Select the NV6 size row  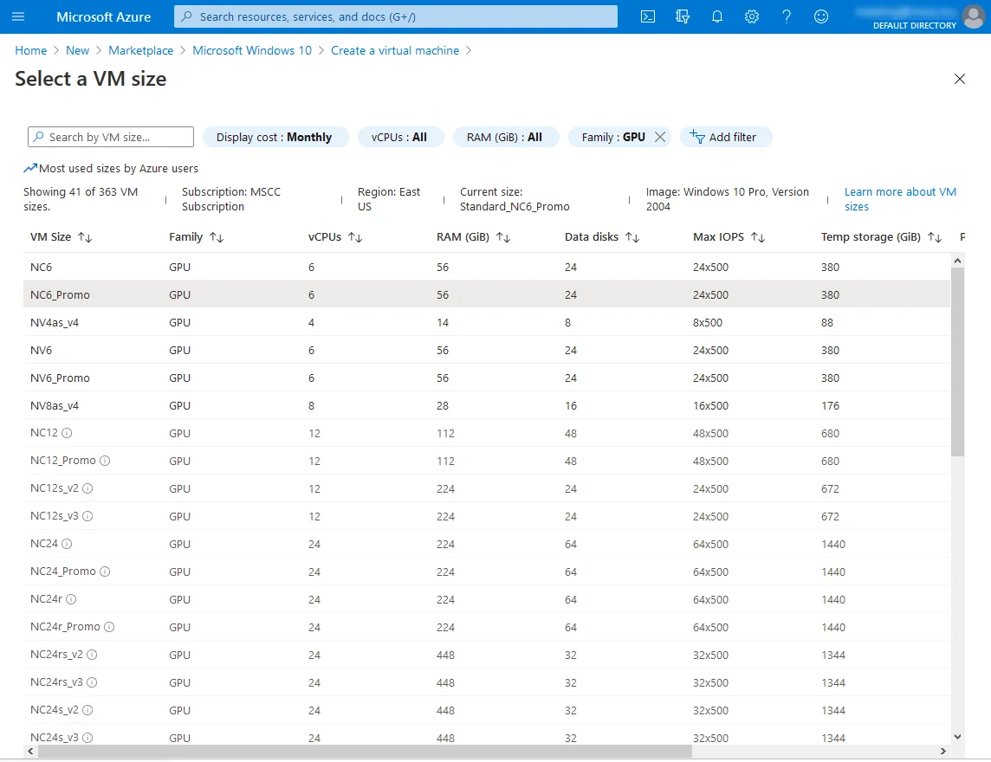coord(487,350)
